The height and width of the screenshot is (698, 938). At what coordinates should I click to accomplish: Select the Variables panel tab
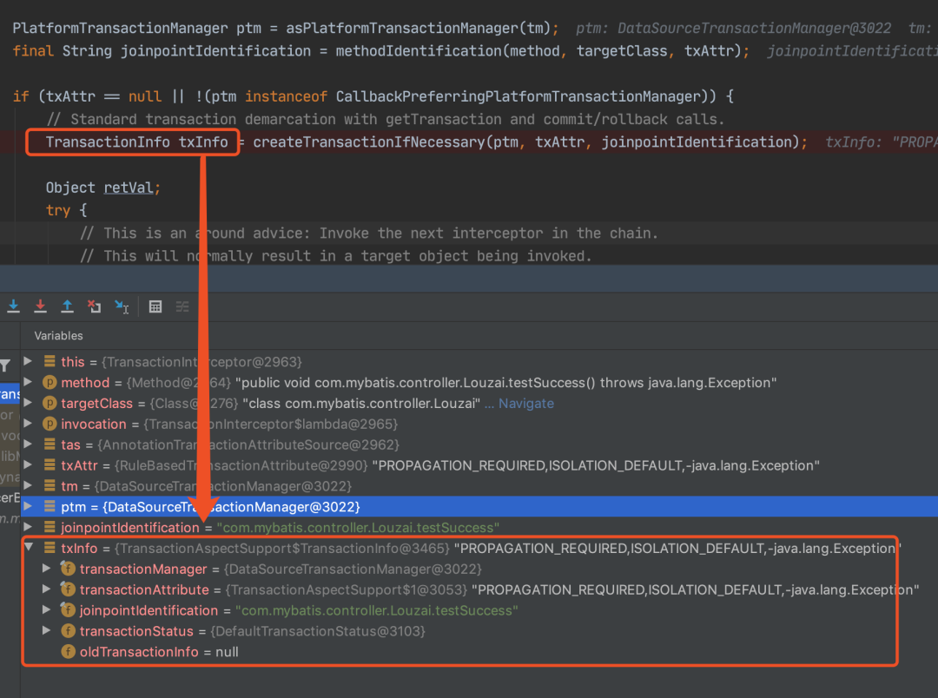pos(59,335)
